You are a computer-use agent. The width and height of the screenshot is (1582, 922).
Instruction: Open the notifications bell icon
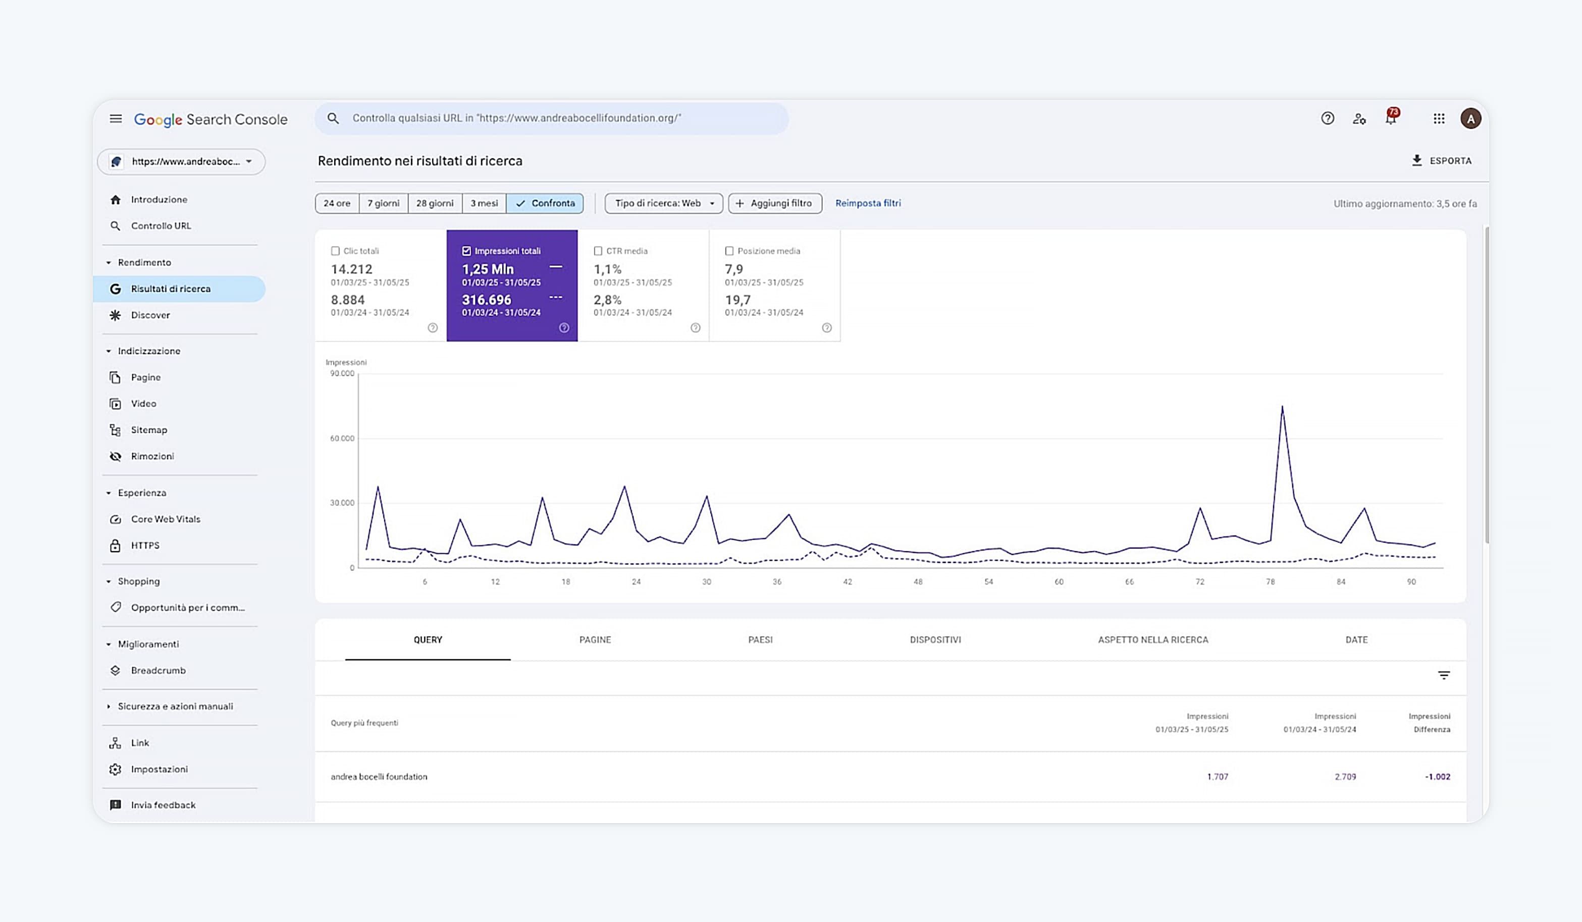(x=1391, y=118)
